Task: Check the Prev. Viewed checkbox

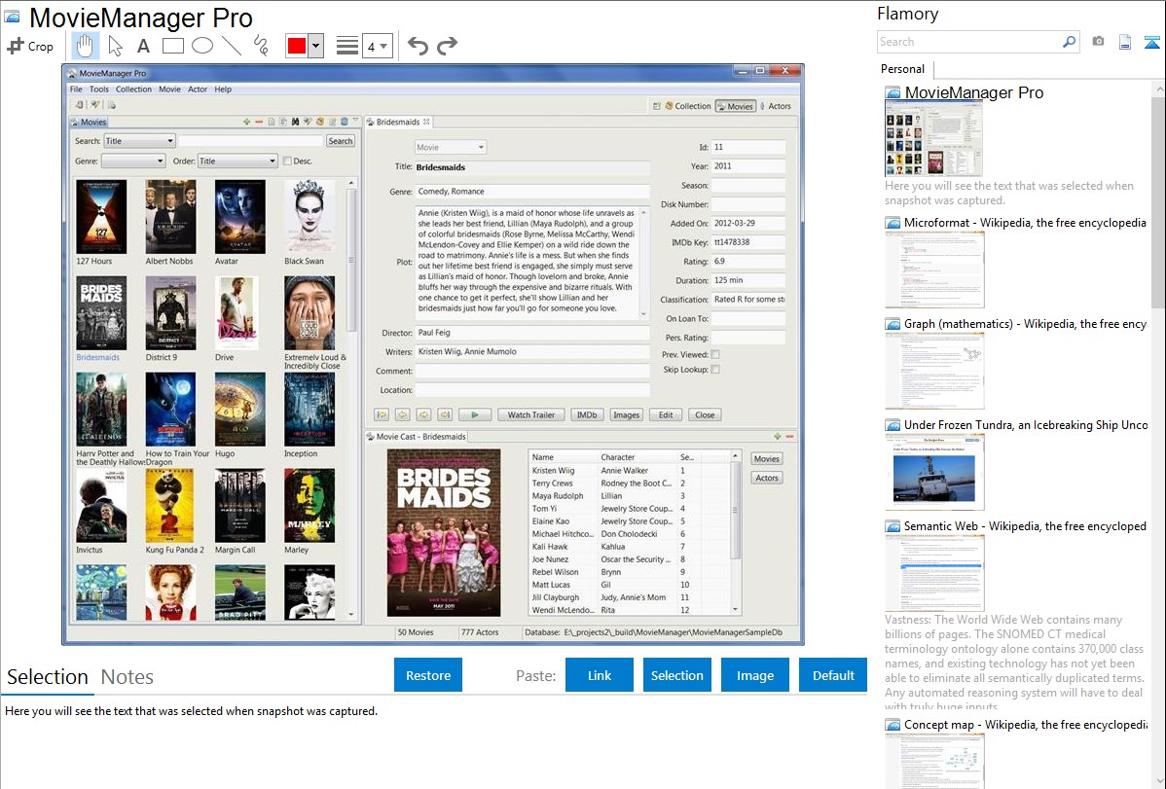Action: [715, 355]
